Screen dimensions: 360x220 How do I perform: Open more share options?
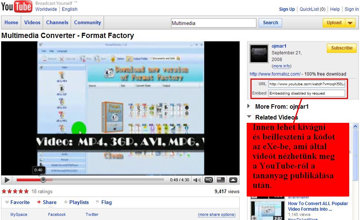[x=217, y=214]
